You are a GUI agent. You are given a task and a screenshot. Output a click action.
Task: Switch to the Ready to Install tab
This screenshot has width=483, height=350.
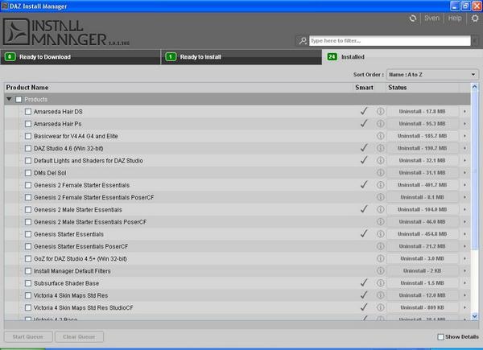pos(242,57)
